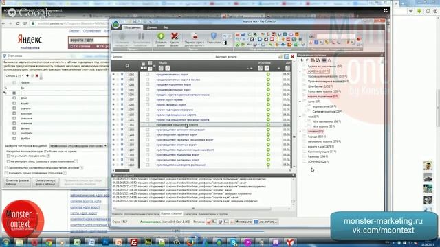Select the "ГОРЯЧИЕ" group in the tree
The height and width of the screenshot is (247, 440).
[318, 162]
